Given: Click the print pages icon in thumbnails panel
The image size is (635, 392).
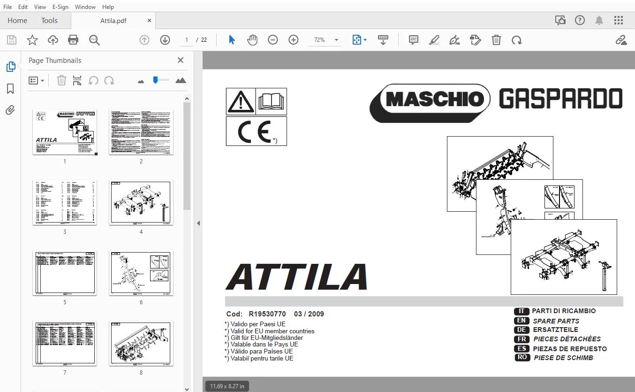Looking at the screenshot, I should point(77,80).
